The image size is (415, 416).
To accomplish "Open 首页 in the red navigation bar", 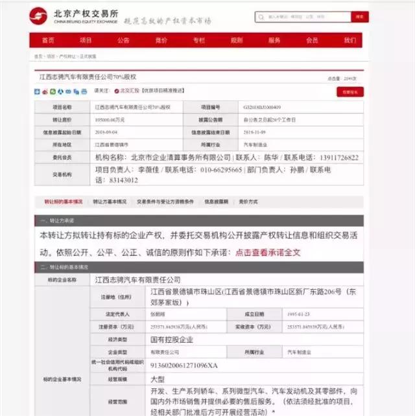I will [48, 40].
